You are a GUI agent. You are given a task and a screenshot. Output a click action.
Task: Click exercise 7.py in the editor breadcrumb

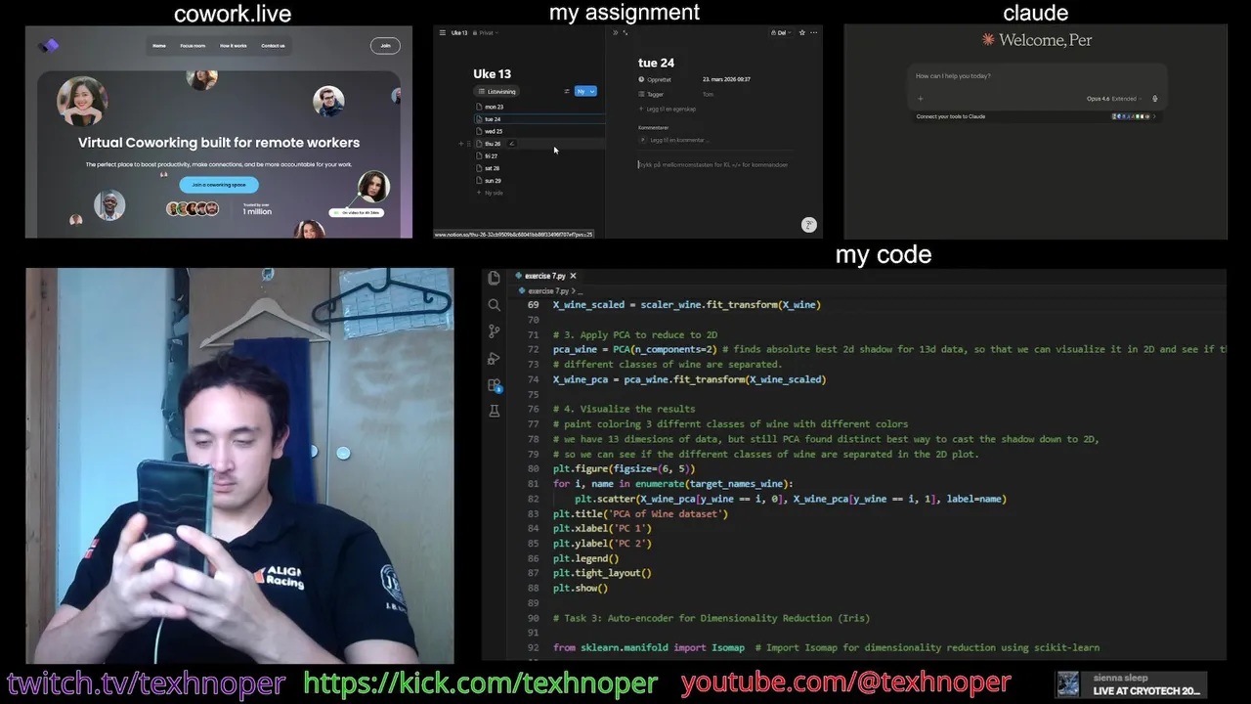click(548, 290)
